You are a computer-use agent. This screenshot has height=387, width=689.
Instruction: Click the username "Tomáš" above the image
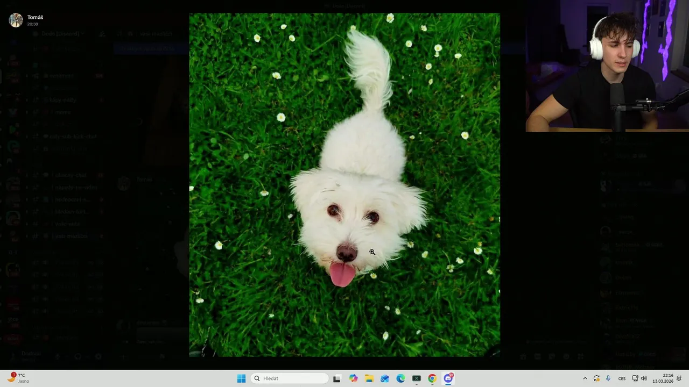tap(36, 17)
